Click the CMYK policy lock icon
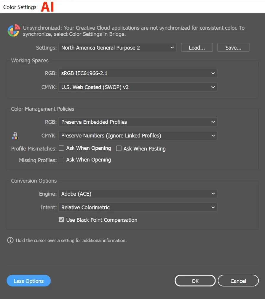The width and height of the screenshot is (265, 299). pos(15,136)
